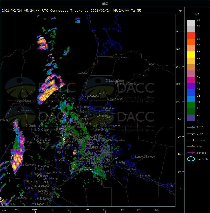Click the pink bip arrow icon
The width and height of the screenshot is (210, 213).
(x=191, y=146)
